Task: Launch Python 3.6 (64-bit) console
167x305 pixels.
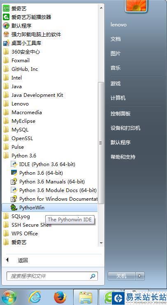Action: coord(37,173)
